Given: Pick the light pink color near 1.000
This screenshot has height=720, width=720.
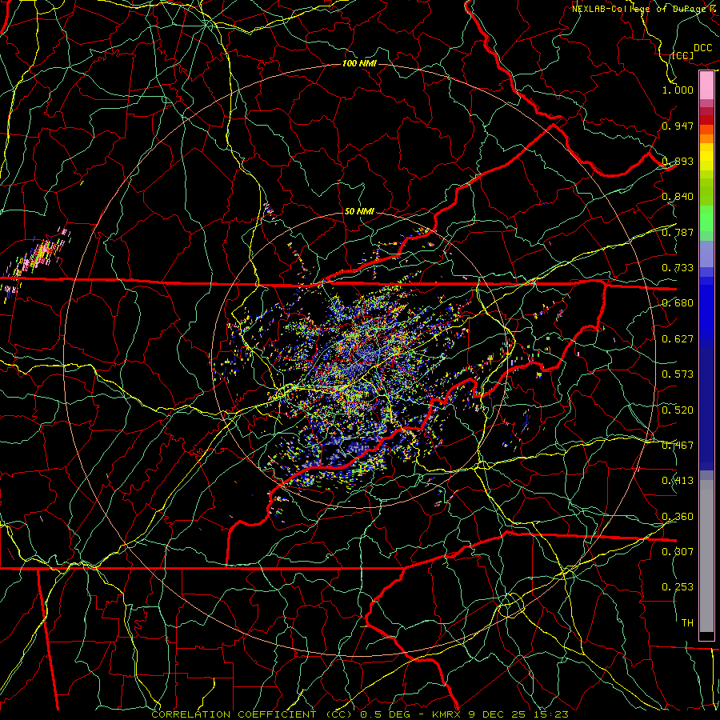Looking at the screenshot, I should coord(706,86).
